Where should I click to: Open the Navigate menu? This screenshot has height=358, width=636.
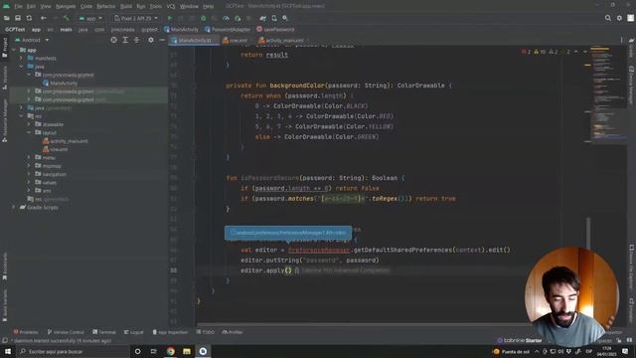[x=66, y=7]
